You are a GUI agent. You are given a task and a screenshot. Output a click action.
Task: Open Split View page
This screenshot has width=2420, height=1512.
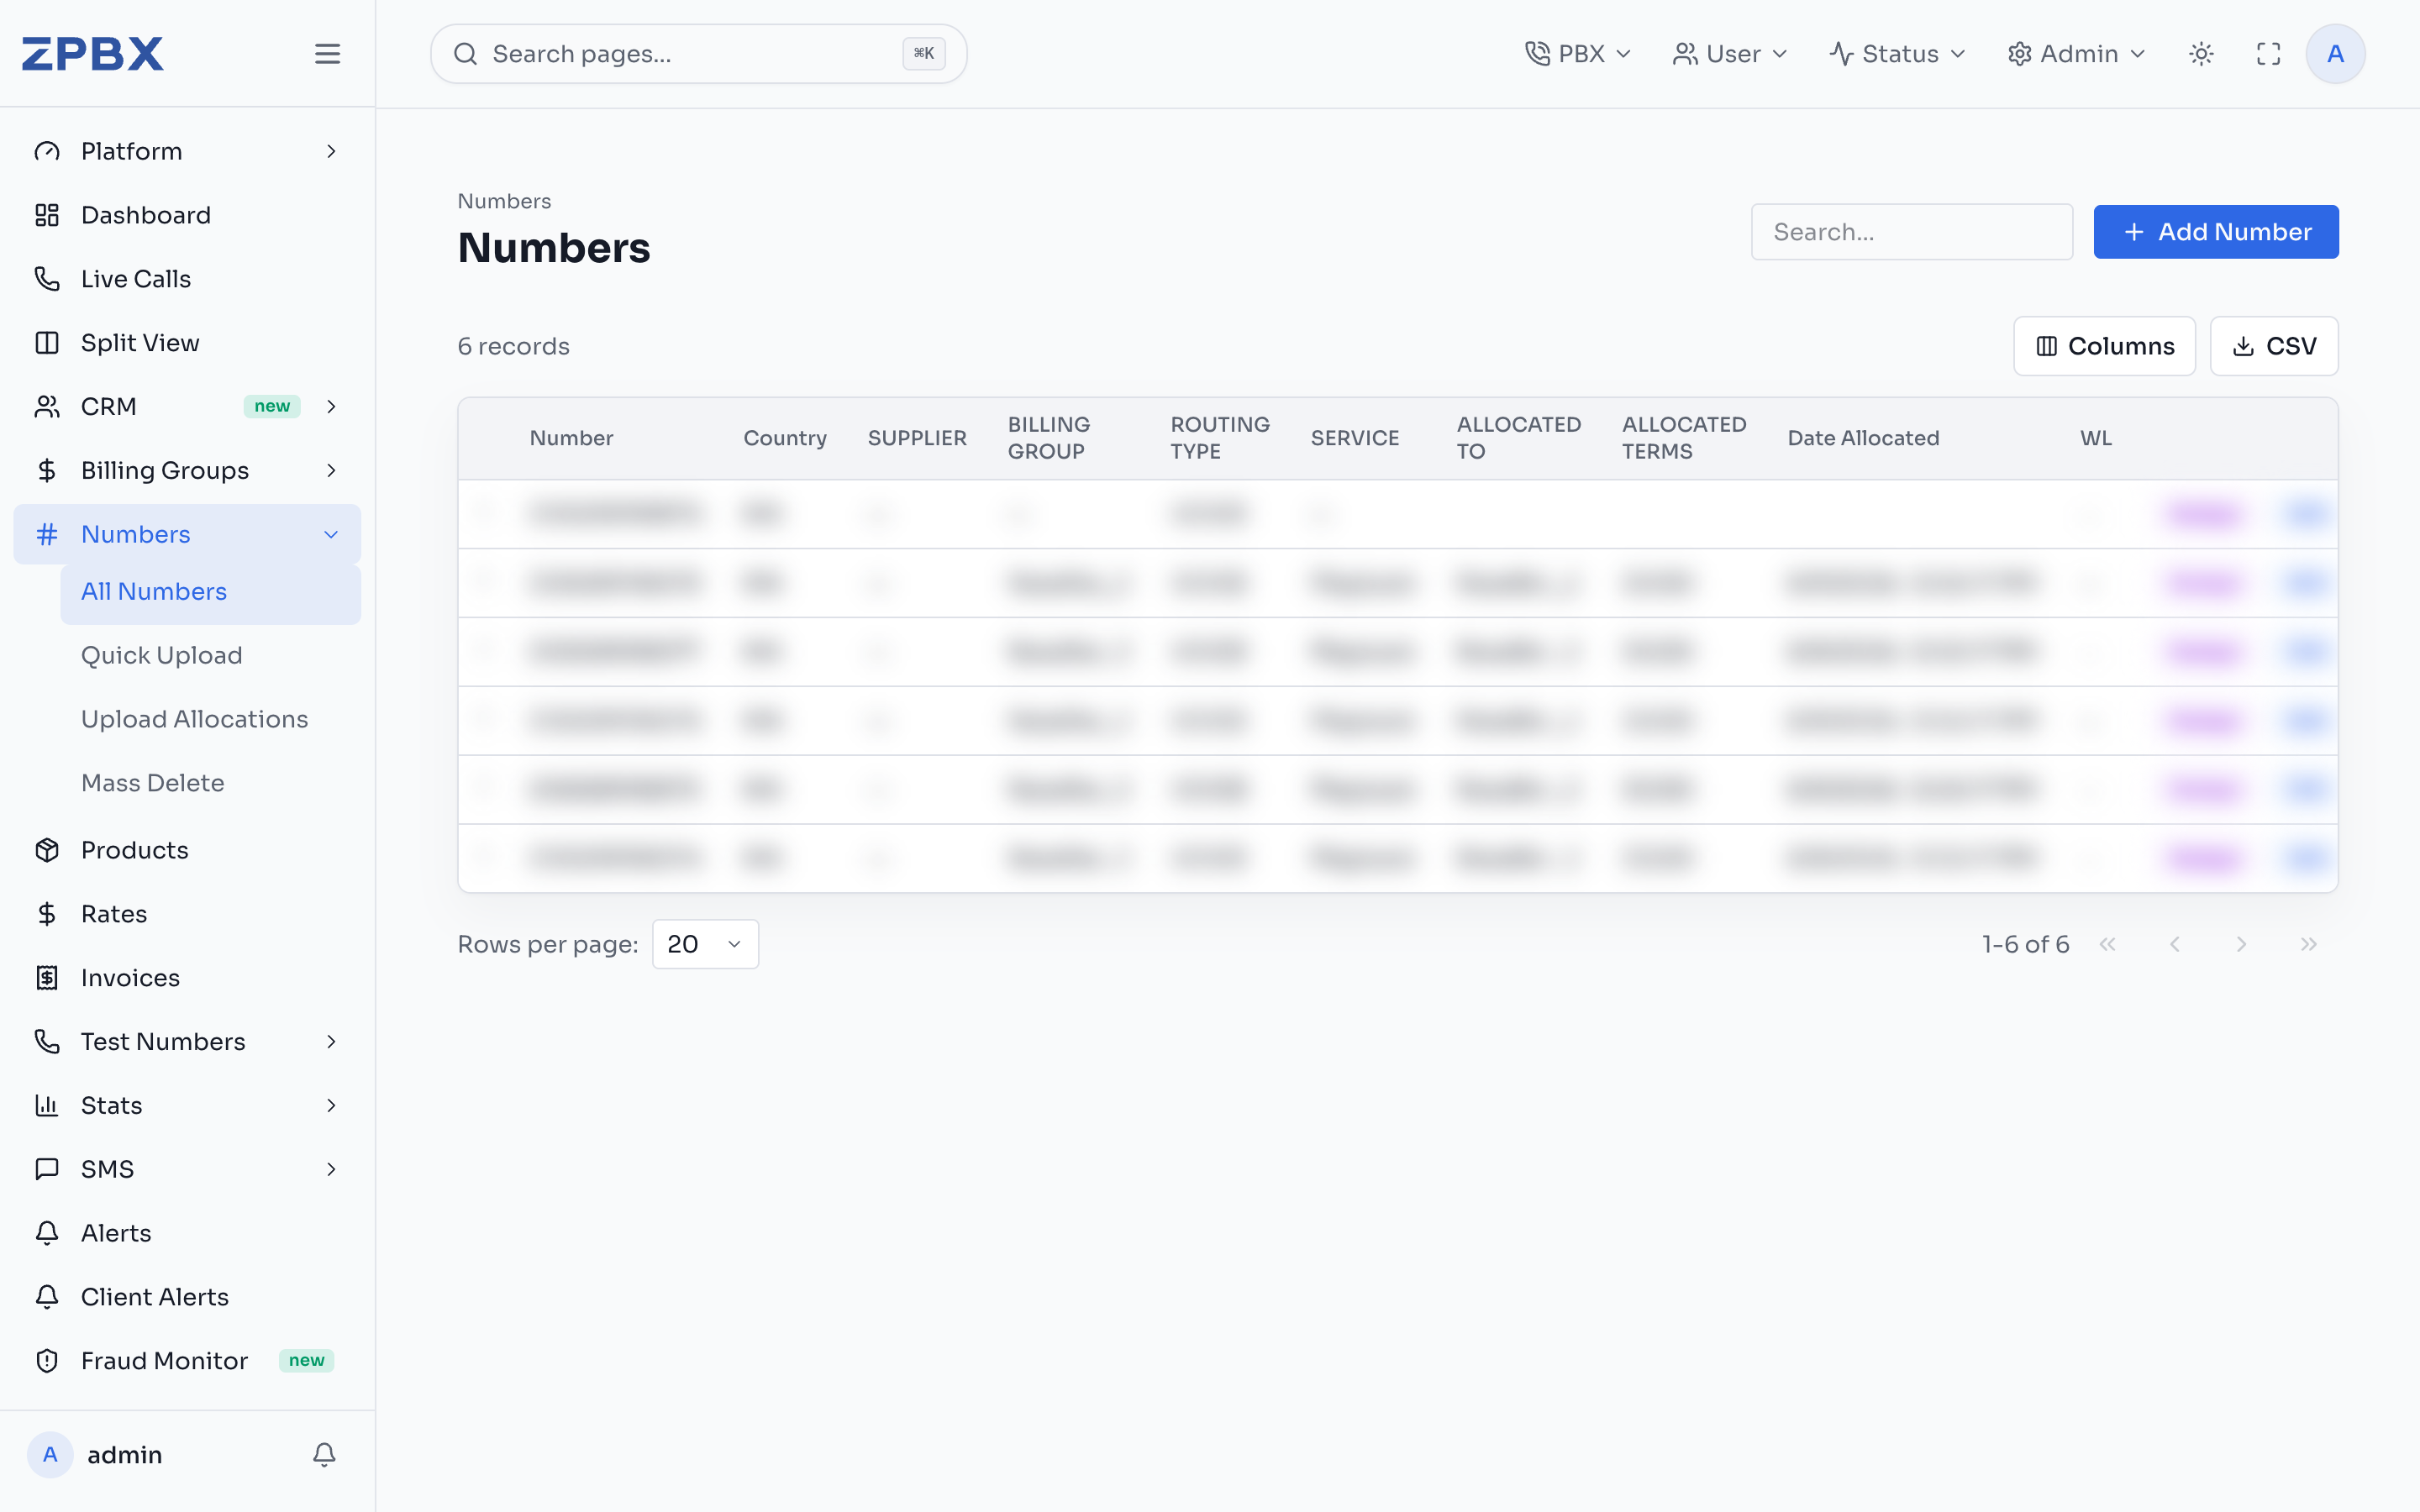pyautogui.click(x=187, y=343)
